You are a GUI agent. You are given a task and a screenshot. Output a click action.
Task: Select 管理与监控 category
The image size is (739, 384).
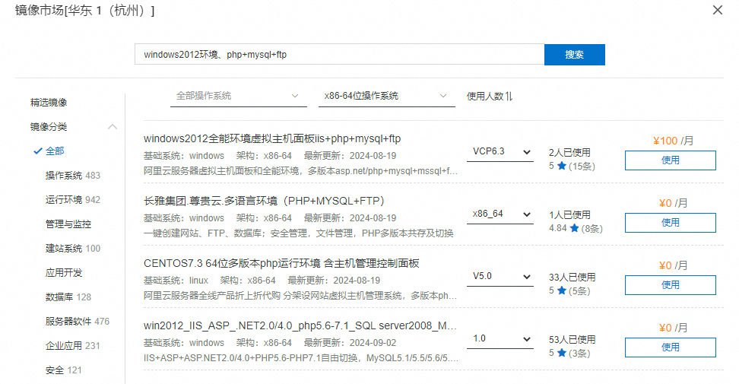coord(68,224)
